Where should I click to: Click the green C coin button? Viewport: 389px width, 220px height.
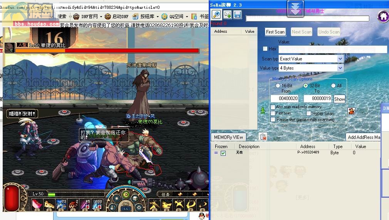click(x=126, y=195)
